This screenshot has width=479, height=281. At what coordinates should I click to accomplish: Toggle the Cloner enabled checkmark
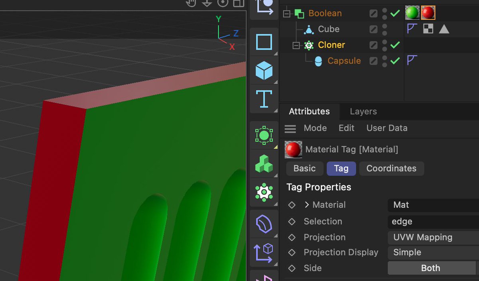click(395, 45)
